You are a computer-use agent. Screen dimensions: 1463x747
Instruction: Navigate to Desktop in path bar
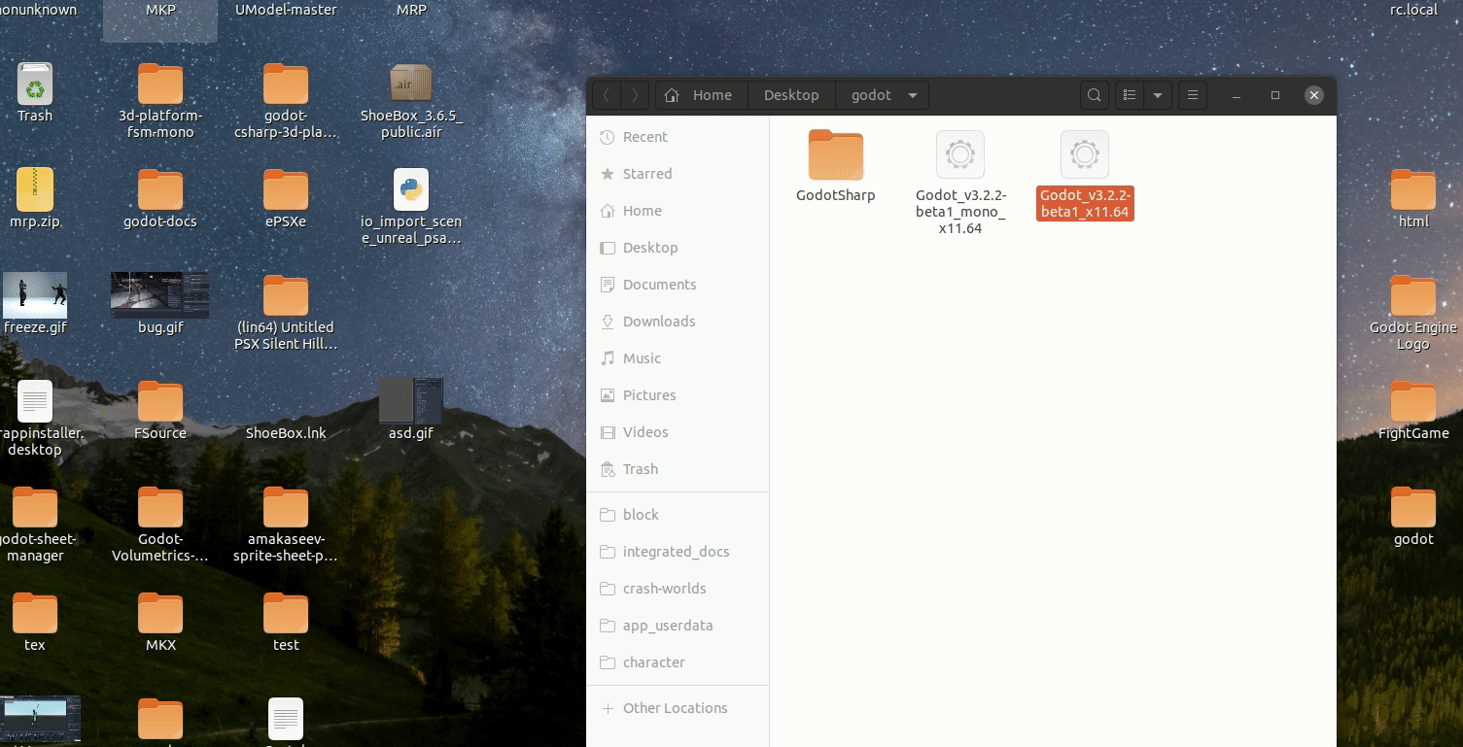(791, 95)
